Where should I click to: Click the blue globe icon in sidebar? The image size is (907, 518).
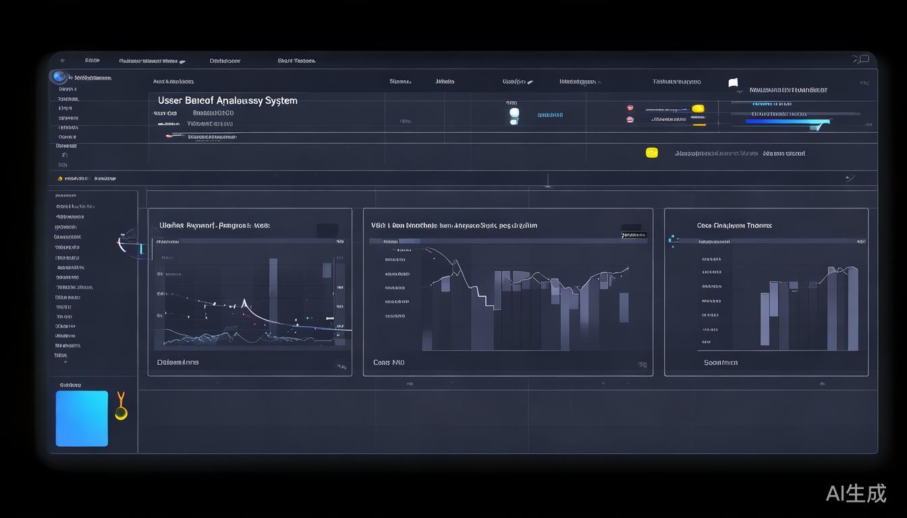click(59, 77)
